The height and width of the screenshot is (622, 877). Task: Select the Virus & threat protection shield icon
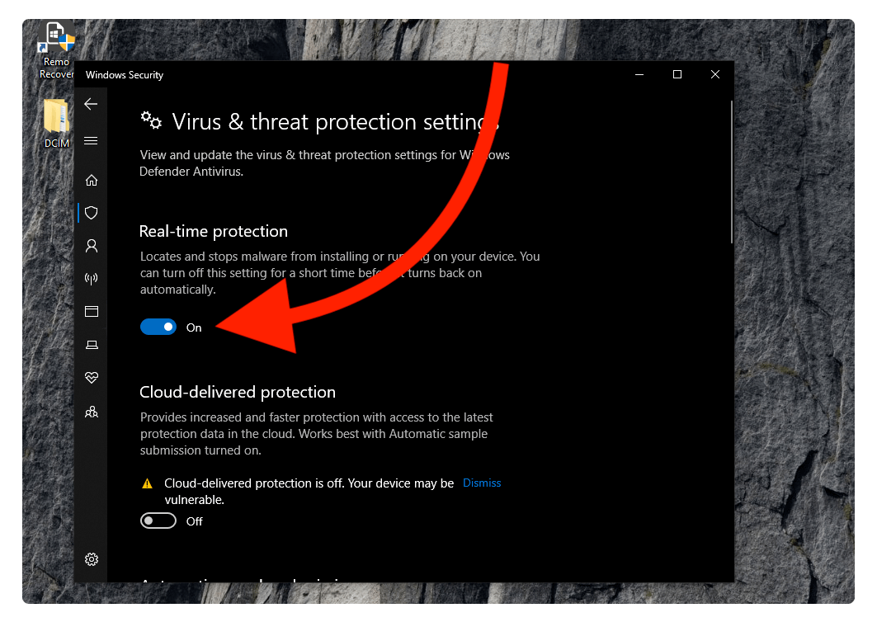92,213
